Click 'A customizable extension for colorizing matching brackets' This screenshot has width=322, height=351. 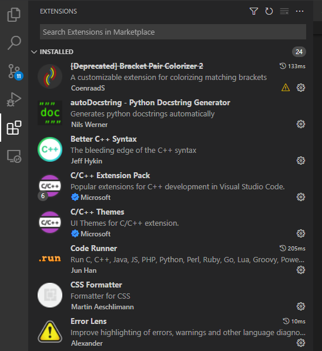(169, 78)
